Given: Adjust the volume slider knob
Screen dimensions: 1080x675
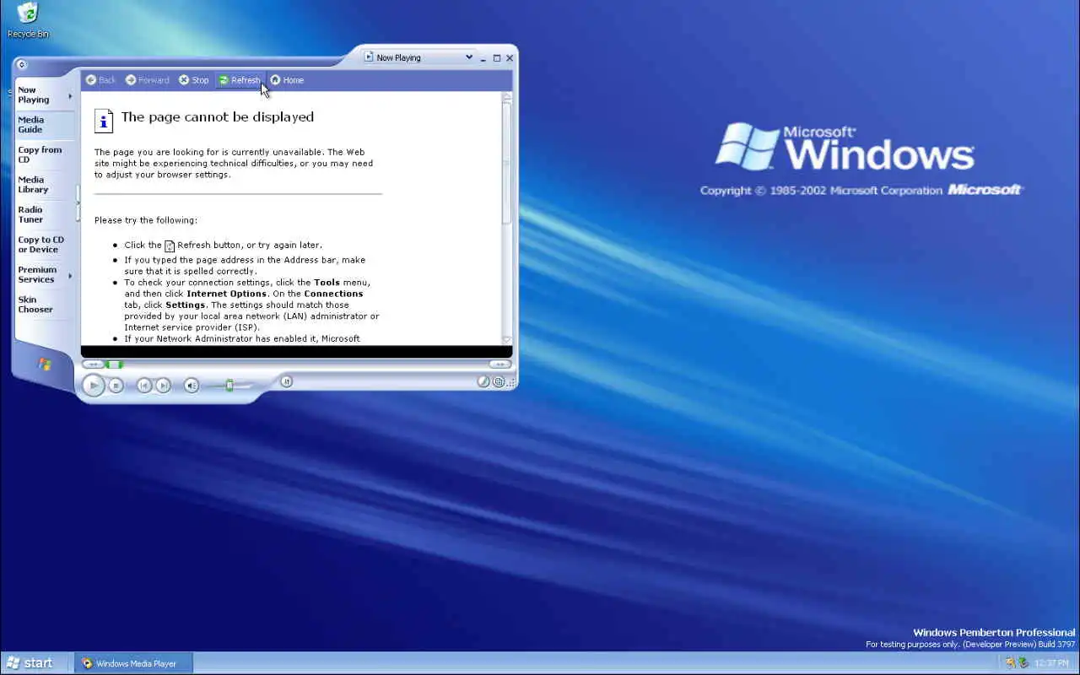Looking at the screenshot, I should pyautogui.click(x=229, y=386).
